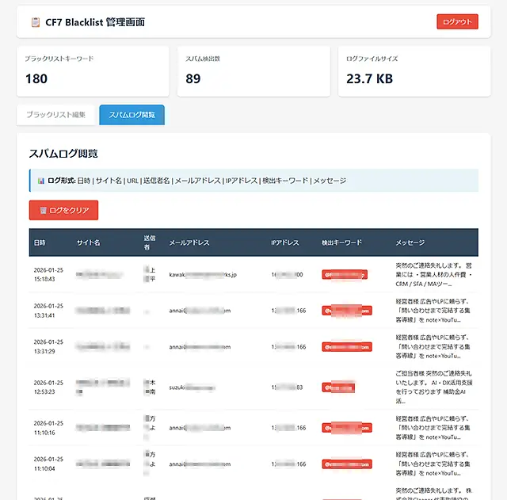Image resolution: width=507 pixels, height=500 pixels.
Task: Click the サイト名 column header
Action: (x=88, y=242)
